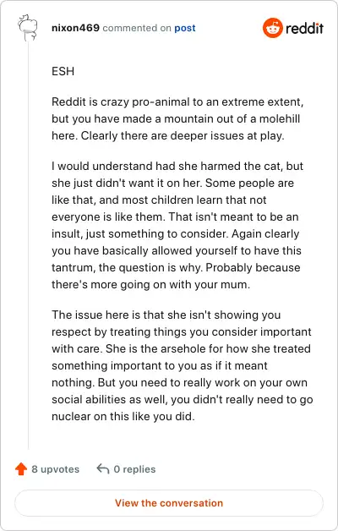Open the nixon469 username profile link
Image resolution: width=338 pixels, height=531 pixels.
point(75,28)
